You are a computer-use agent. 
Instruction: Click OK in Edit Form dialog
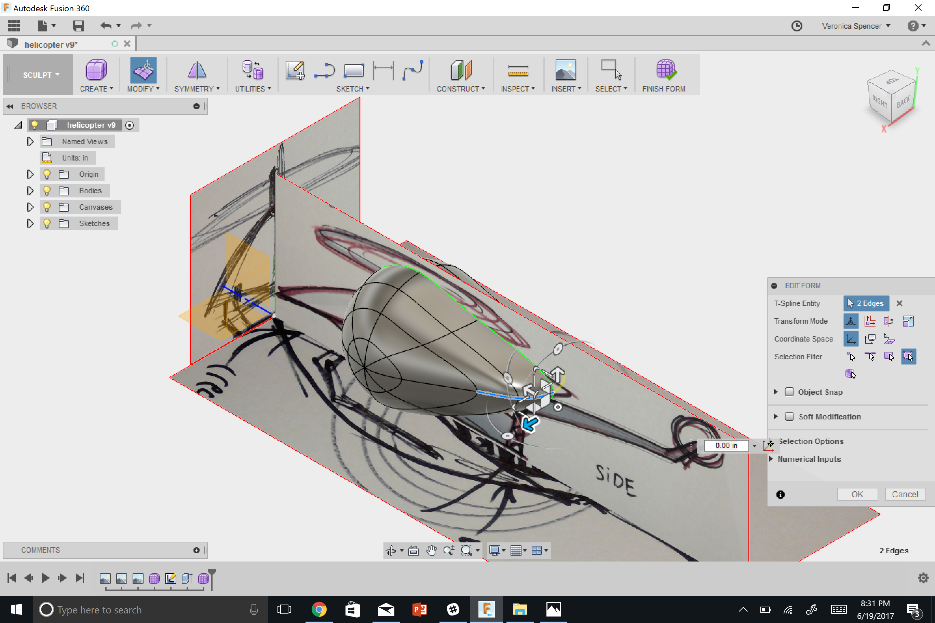point(857,494)
